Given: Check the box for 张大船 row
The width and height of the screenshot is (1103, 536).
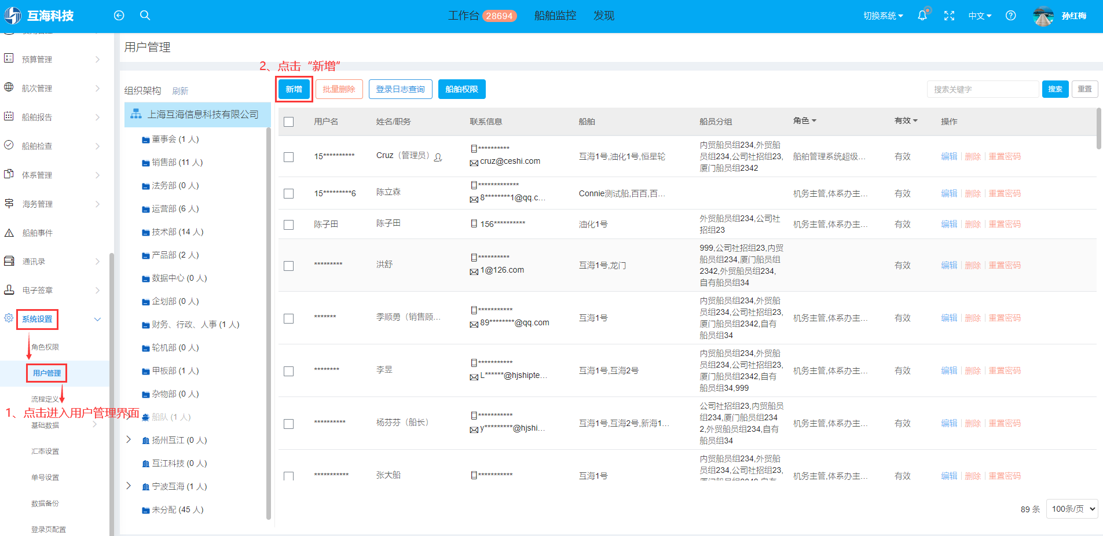Looking at the screenshot, I should (x=289, y=476).
